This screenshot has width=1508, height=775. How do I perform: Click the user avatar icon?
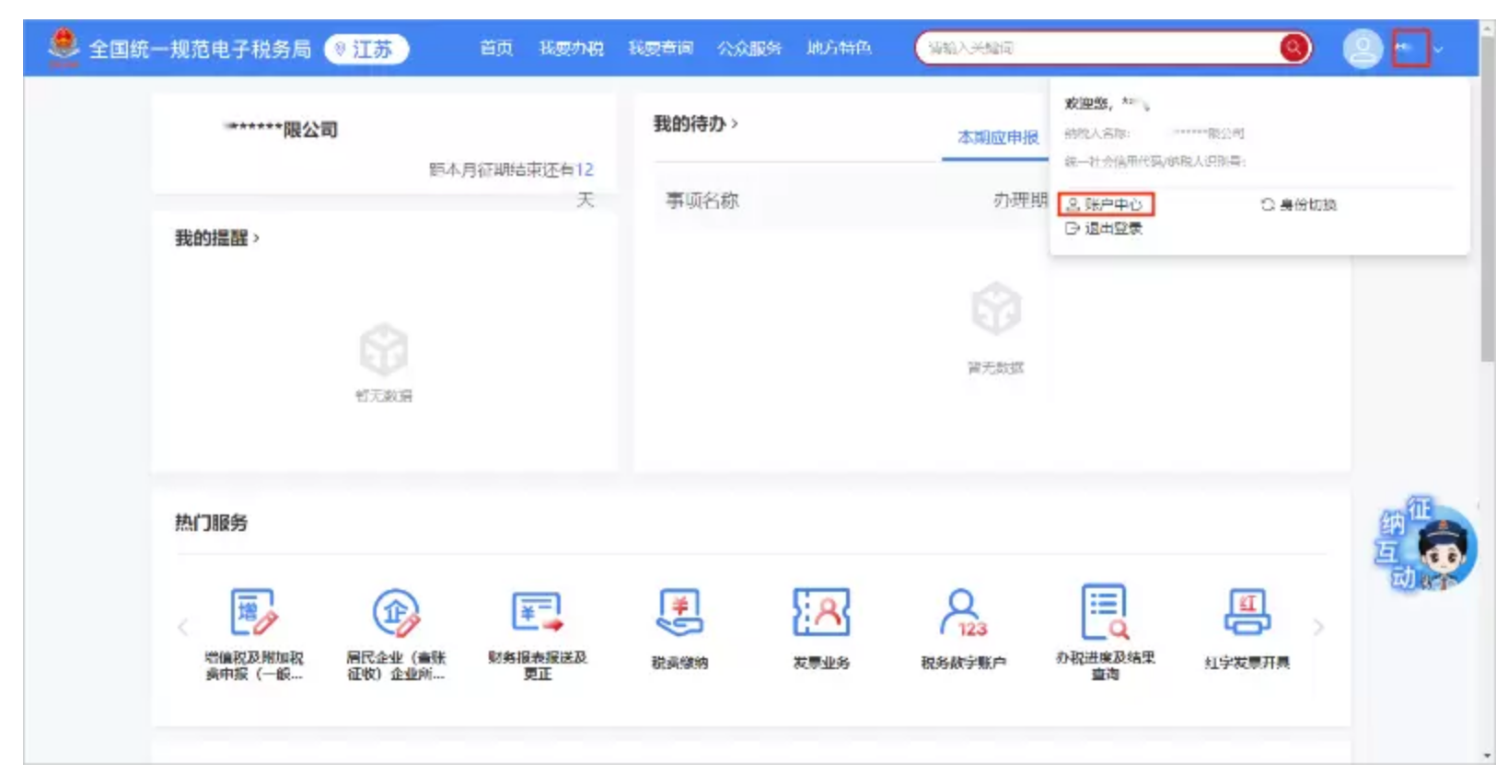pyautogui.click(x=1363, y=49)
